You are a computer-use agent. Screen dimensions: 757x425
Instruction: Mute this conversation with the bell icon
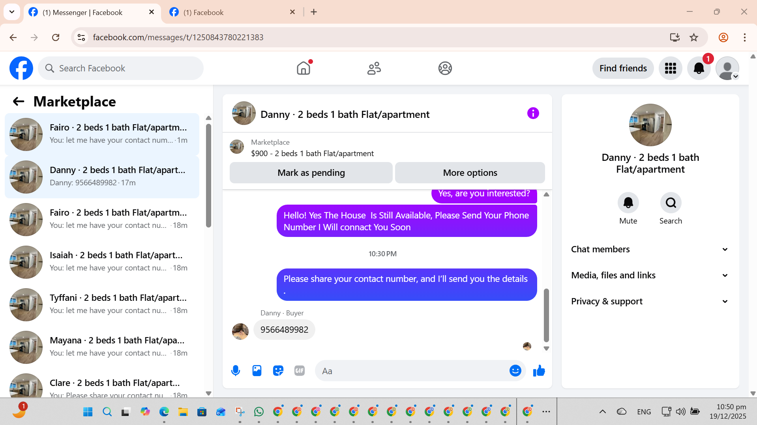628,203
